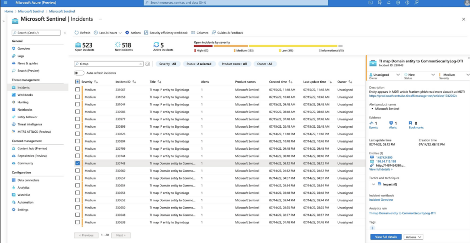Click the View full details button
The width and height of the screenshot is (470, 243).
tap(386, 237)
